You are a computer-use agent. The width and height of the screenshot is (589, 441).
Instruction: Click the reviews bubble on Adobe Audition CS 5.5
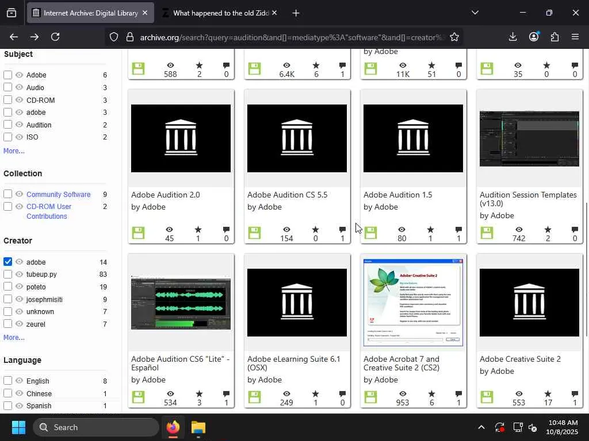(x=342, y=230)
